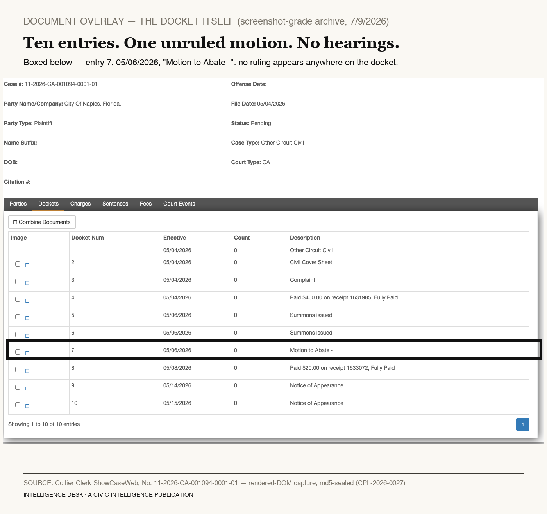The image size is (547, 514).
Task: Click the Case Type value 'Other Circuit Civil'
Action: [282, 143]
